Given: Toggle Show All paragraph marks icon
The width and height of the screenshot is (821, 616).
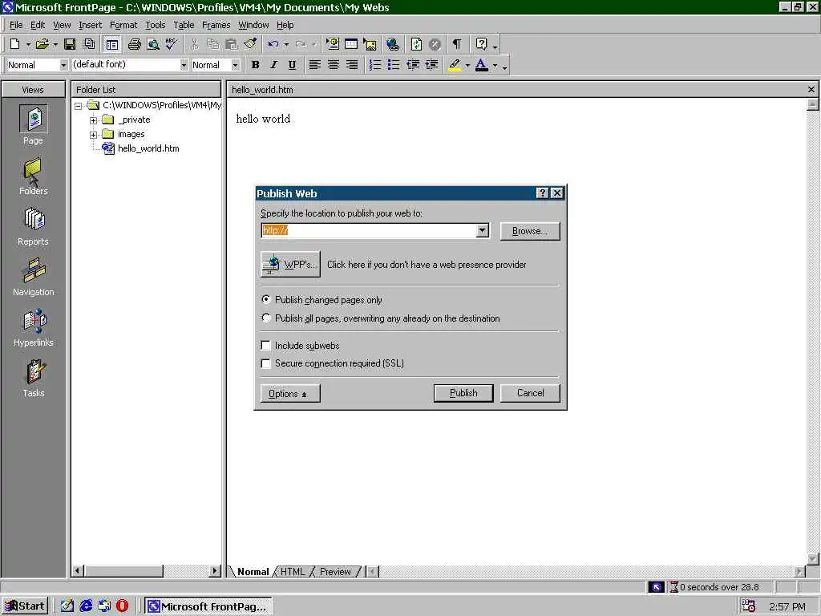Looking at the screenshot, I should [457, 45].
